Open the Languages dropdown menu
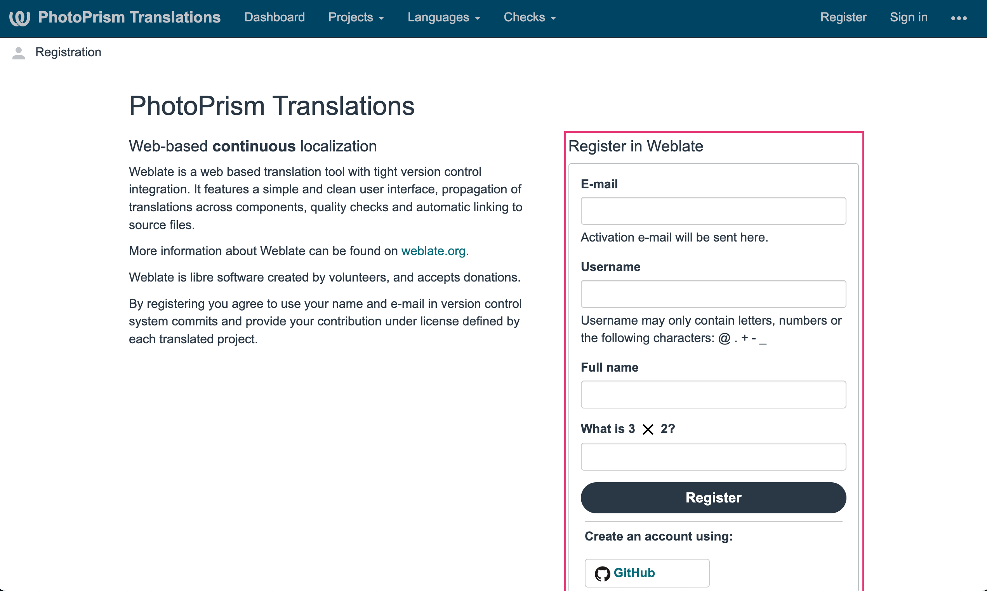 pos(443,17)
